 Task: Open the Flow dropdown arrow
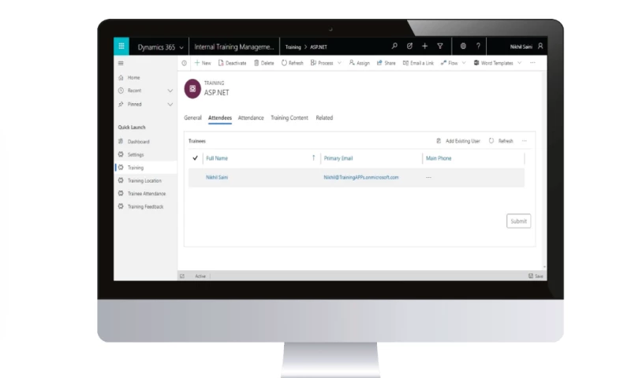click(464, 63)
